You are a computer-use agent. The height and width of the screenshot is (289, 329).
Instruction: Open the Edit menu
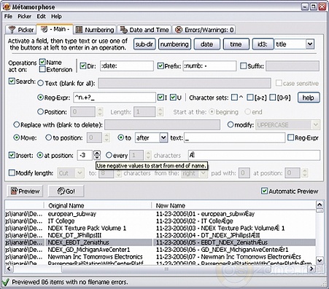click(x=41, y=17)
